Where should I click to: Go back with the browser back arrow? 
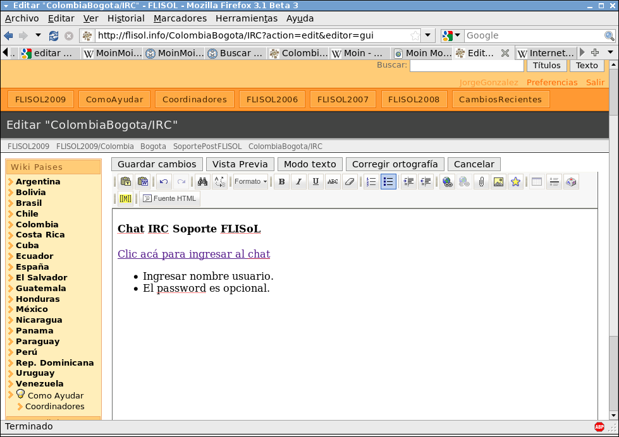(8, 36)
